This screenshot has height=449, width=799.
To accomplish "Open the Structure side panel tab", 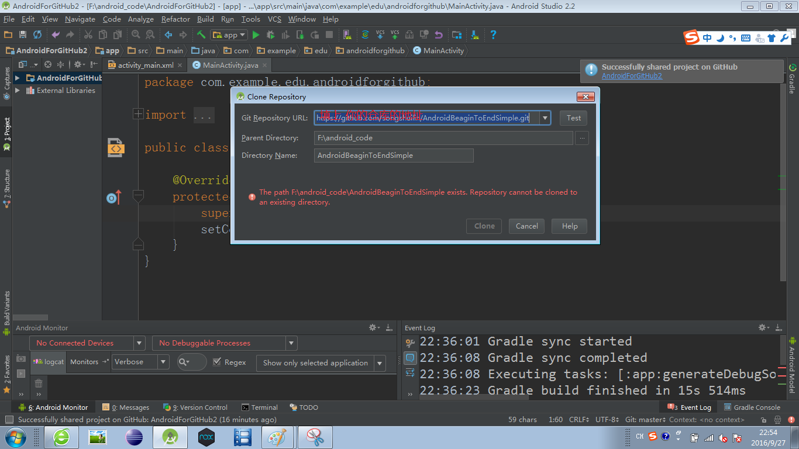I will (x=6, y=188).
